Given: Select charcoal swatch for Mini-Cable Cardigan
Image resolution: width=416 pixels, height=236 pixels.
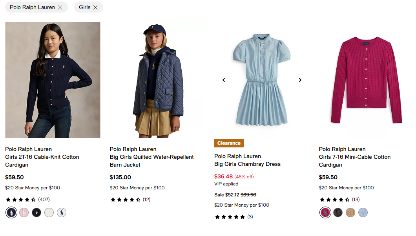Looking at the screenshot, I should coord(338,212).
